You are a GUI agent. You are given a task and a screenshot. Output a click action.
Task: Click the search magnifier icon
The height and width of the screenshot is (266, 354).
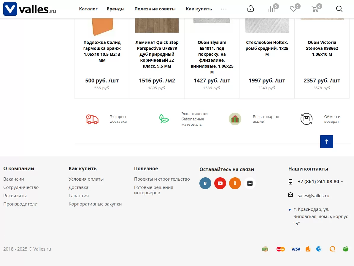pos(339,9)
